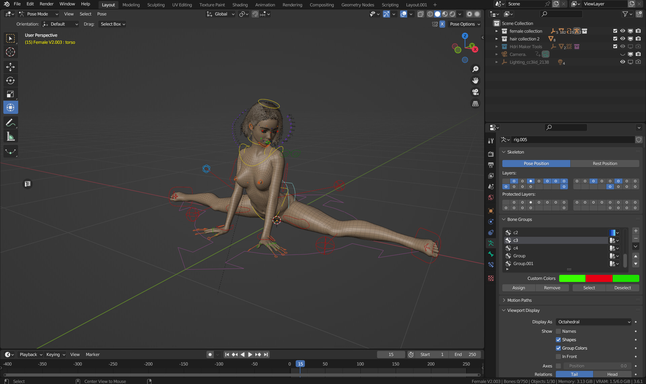Play the animation forward
Screen dimensions: 646x384
pyautogui.click(x=250, y=355)
